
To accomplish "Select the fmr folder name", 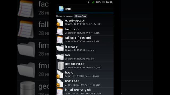I will (x=67, y=55).
